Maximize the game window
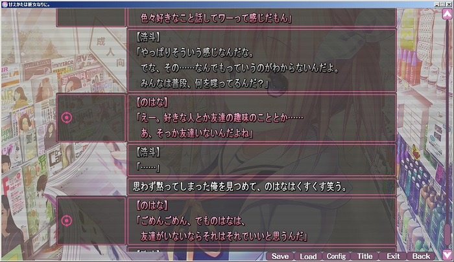This screenshot has height=262, width=454. click(442, 5)
